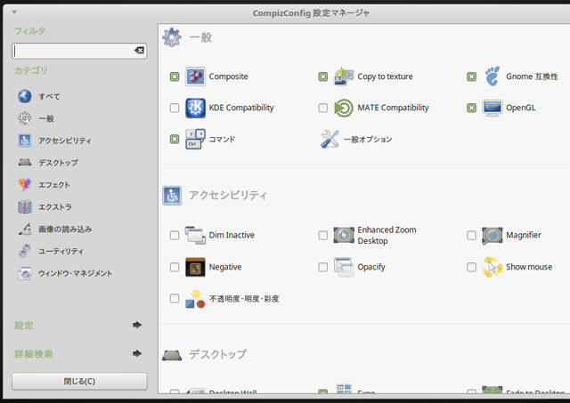This screenshot has height=403, width=570.
Task: Open the title bar window menu triangle
Action: click(14, 12)
